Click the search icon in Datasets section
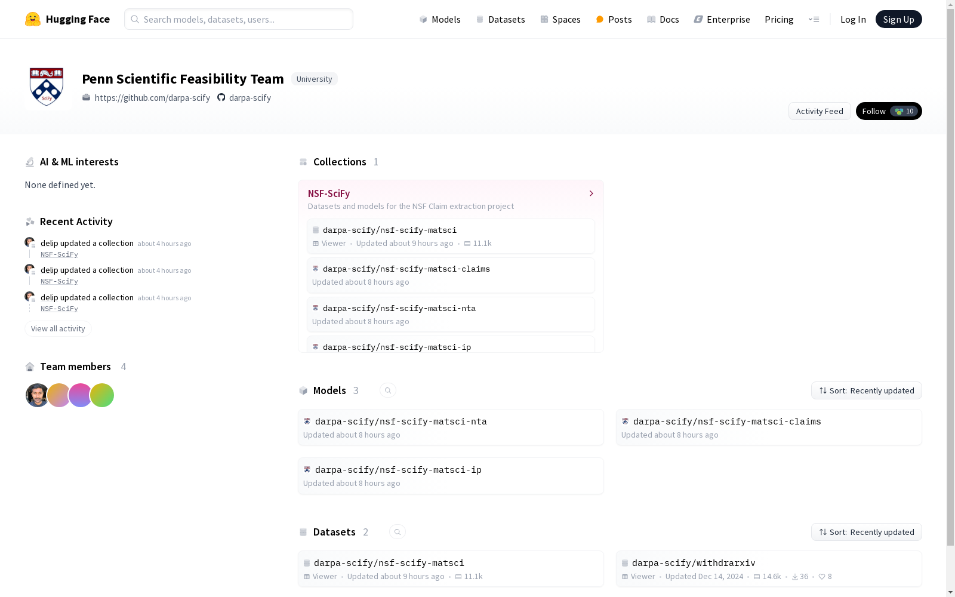This screenshot has width=955, height=597. pos(398,532)
